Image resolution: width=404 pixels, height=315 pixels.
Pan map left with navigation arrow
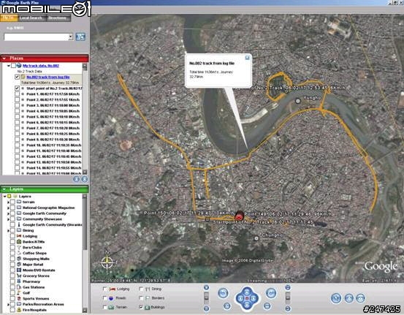pyautogui.click(x=240, y=298)
